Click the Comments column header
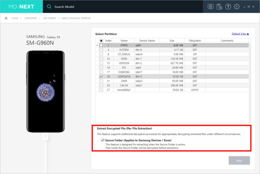The image size is (260, 174). click(x=227, y=41)
